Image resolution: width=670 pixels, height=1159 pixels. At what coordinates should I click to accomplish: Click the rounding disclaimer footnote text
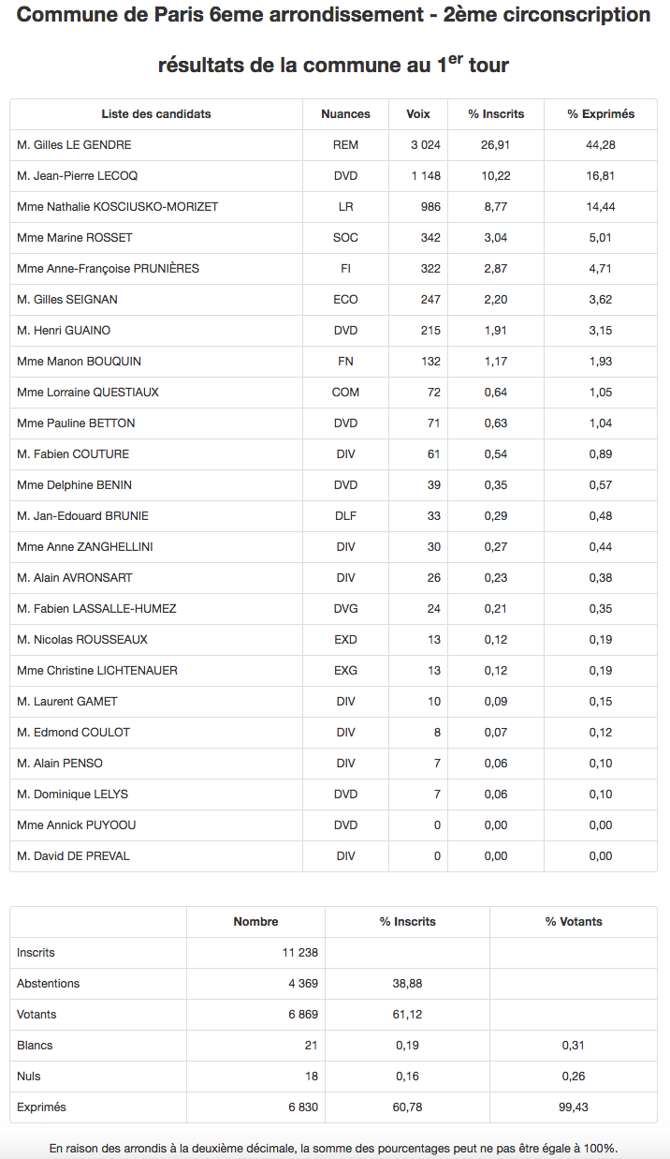pos(334,1149)
